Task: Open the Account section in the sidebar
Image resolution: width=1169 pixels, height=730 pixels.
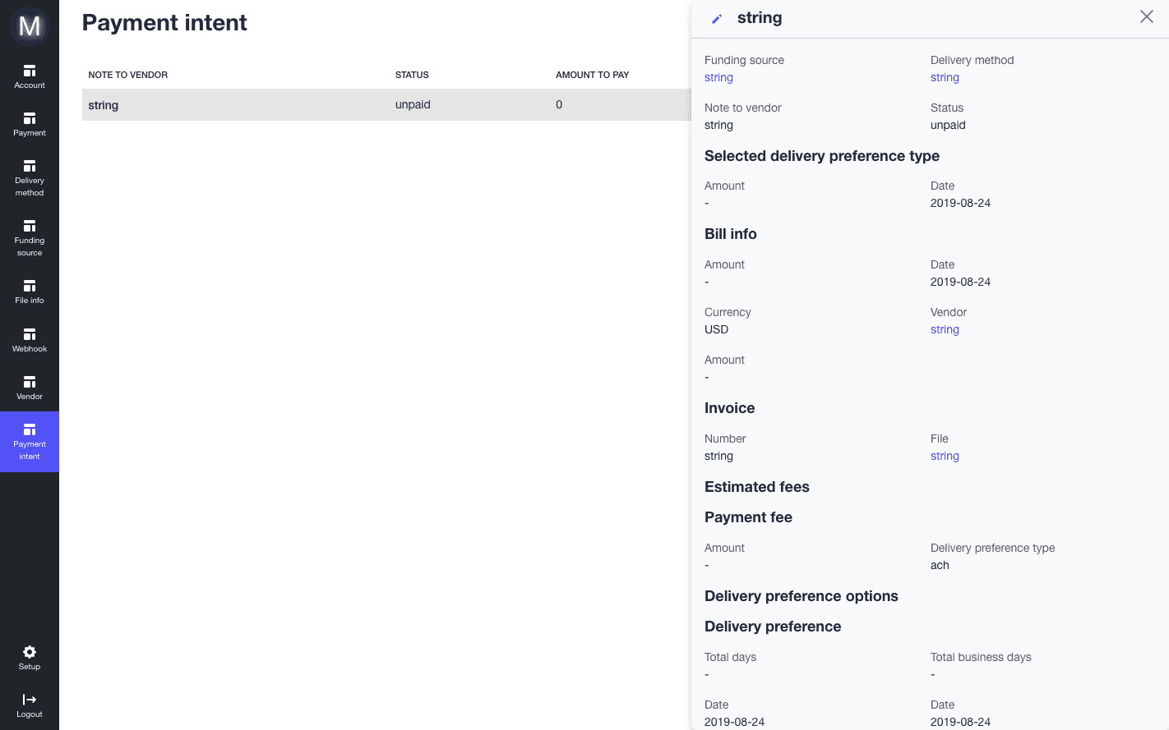Action: (29, 75)
